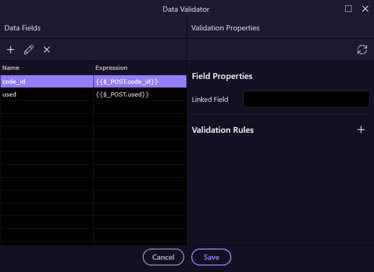Image resolution: width=374 pixels, height=272 pixels.
Task: Select the code_id field row
Action: (93, 82)
